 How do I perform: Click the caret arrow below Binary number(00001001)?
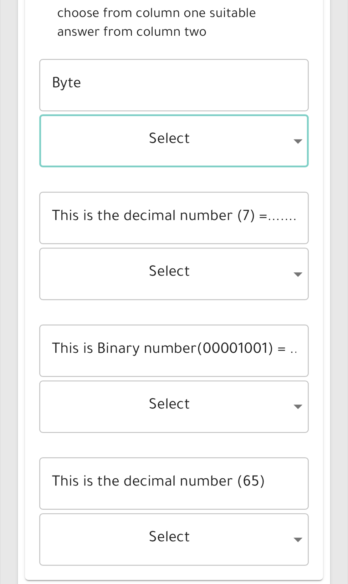coord(298,407)
